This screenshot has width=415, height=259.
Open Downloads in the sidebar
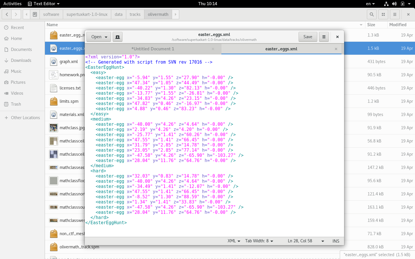21,60
